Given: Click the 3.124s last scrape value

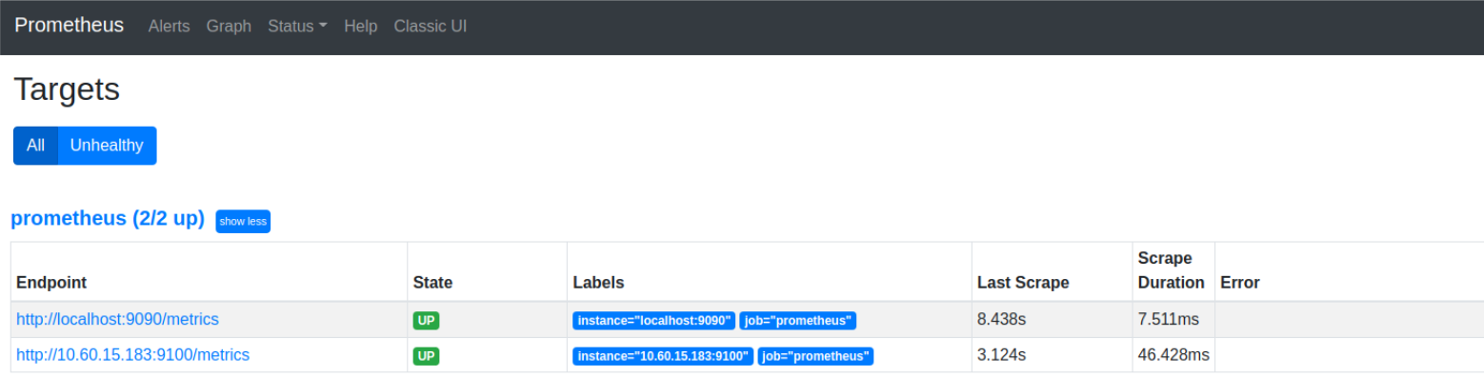Looking at the screenshot, I should click(x=1001, y=355).
